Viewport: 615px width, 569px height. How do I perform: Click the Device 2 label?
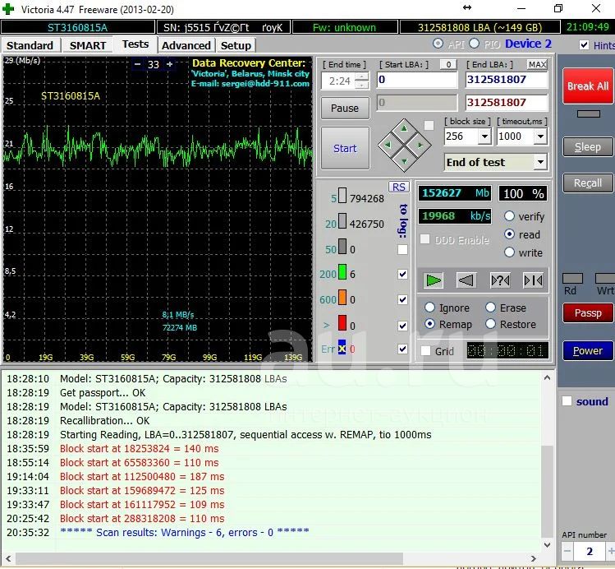point(528,44)
